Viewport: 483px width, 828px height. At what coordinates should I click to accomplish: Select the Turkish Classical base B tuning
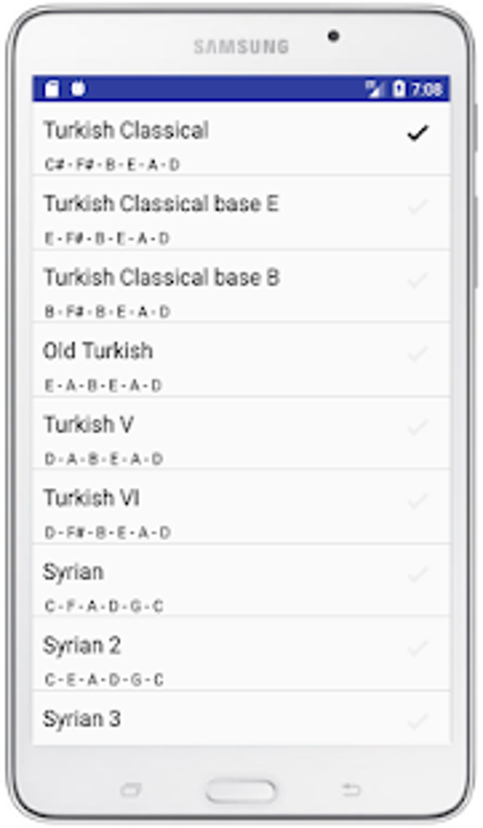(161, 278)
